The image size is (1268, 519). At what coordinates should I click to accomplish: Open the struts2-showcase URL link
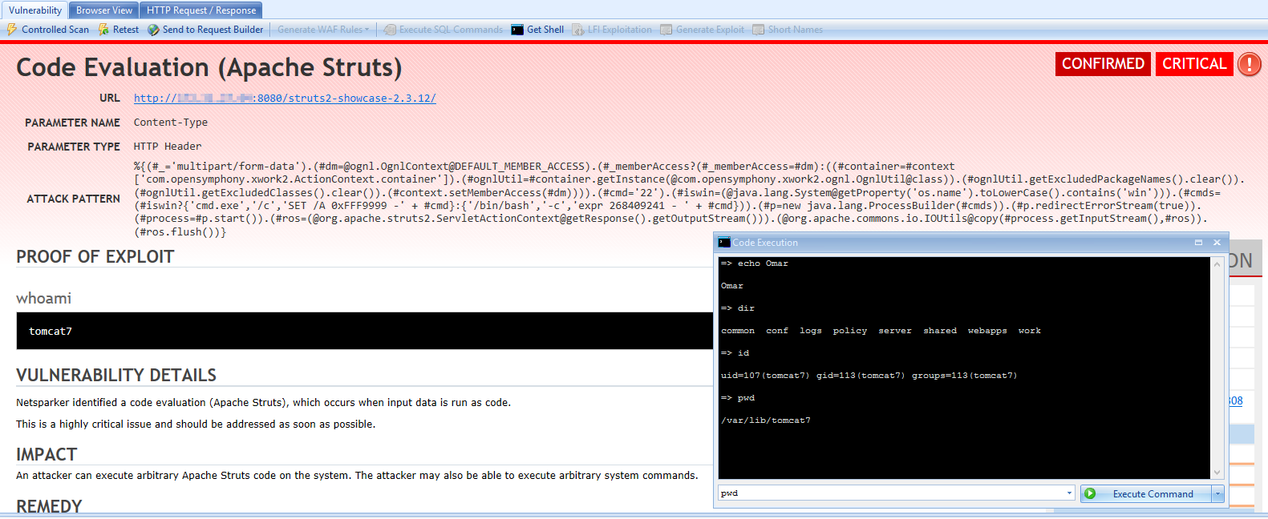tap(285, 99)
